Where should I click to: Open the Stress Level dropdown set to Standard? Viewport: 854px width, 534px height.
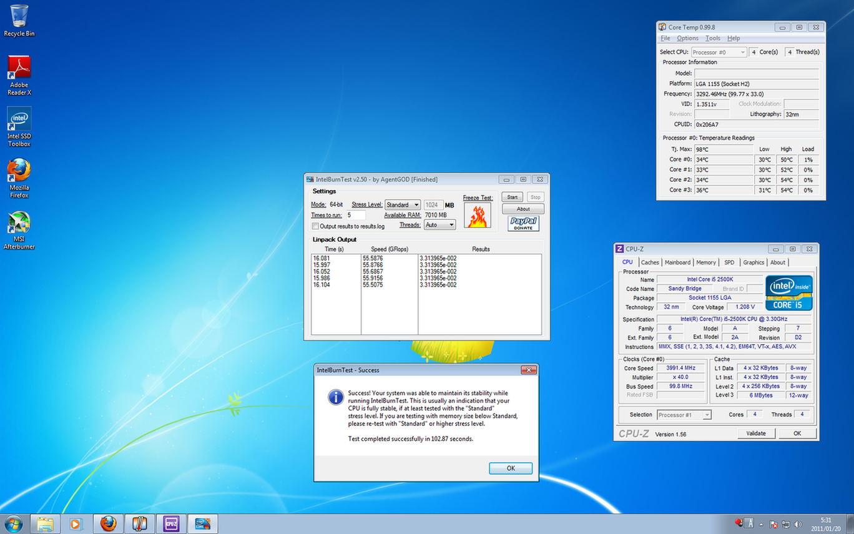403,205
